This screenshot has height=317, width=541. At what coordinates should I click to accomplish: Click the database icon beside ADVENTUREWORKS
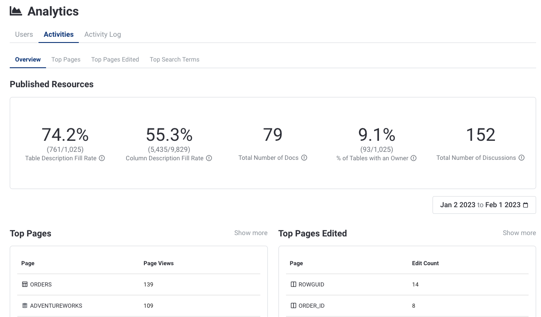click(x=25, y=305)
